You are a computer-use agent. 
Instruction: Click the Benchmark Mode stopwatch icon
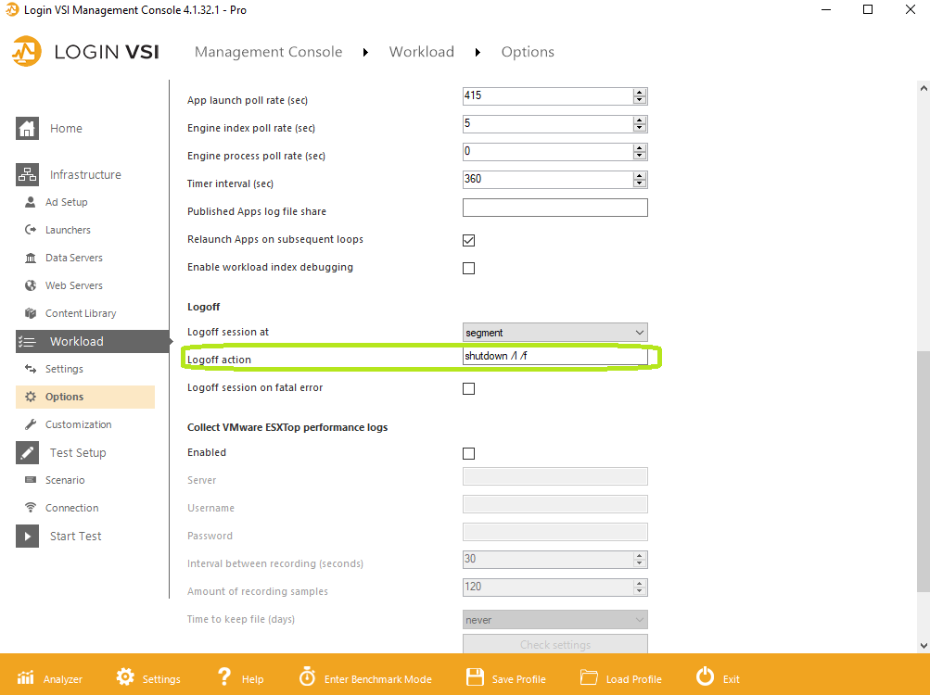pos(307,676)
